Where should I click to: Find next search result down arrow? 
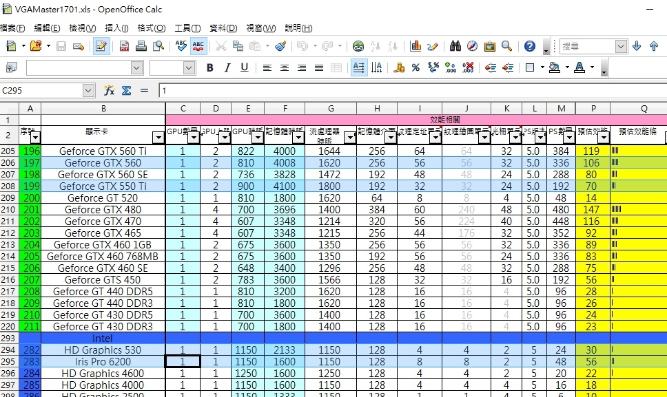(637, 46)
